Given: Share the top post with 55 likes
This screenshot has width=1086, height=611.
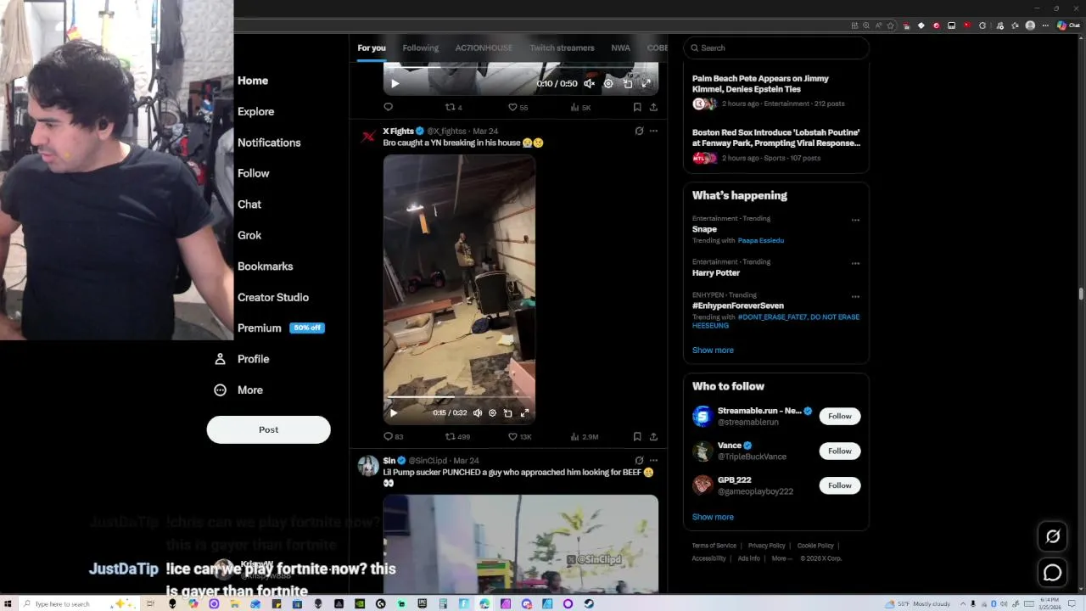Looking at the screenshot, I should click(x=653, y=107).
